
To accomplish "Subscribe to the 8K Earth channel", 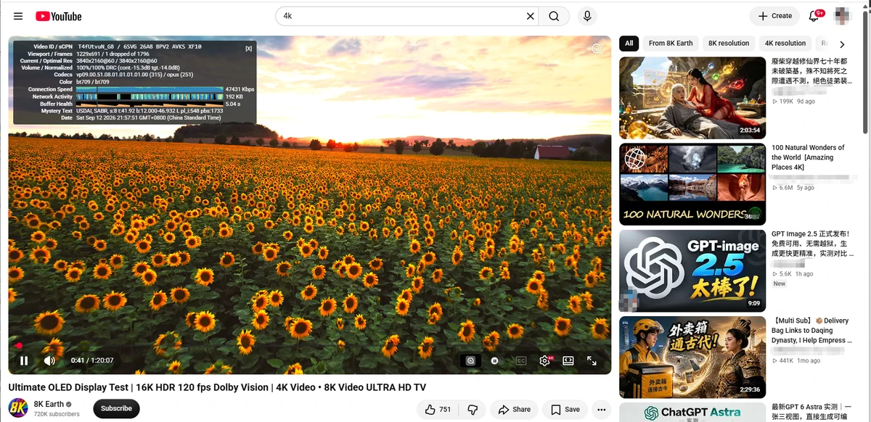I will (x=116, y=408).
